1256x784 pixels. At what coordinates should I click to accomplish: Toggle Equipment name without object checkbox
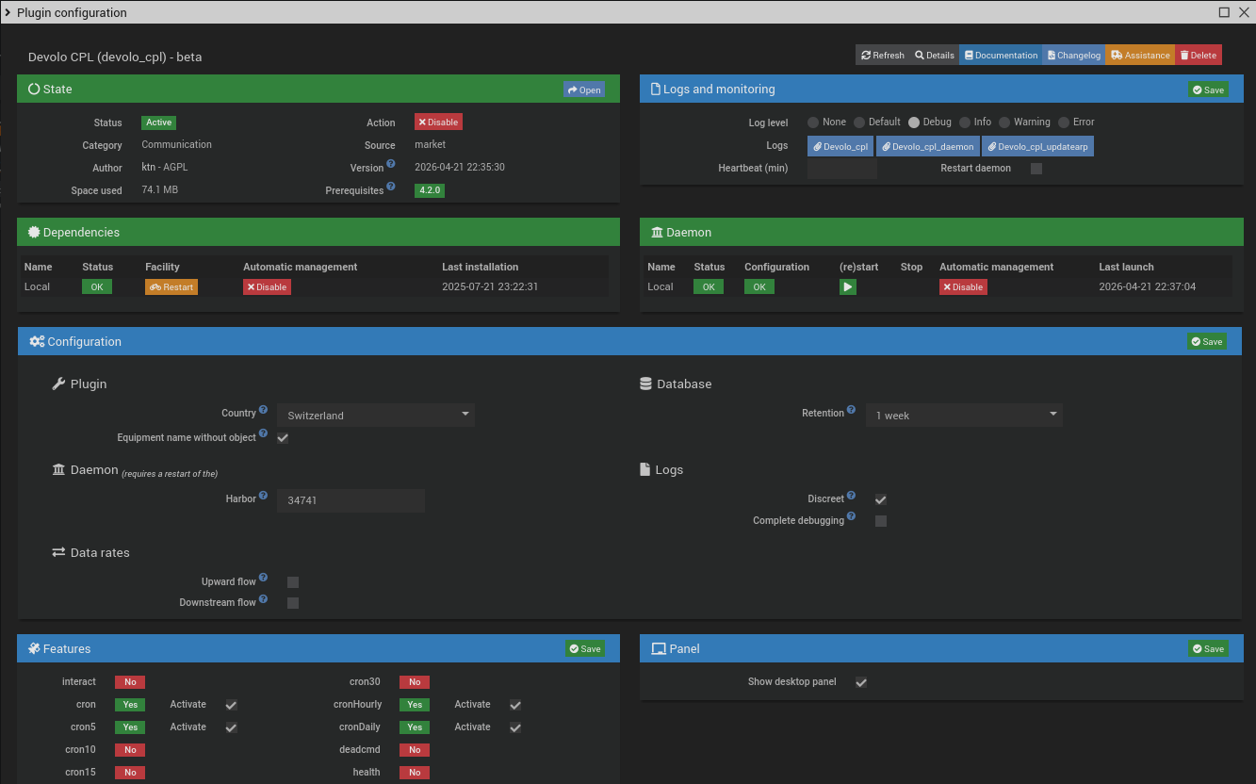pos(283,438)
